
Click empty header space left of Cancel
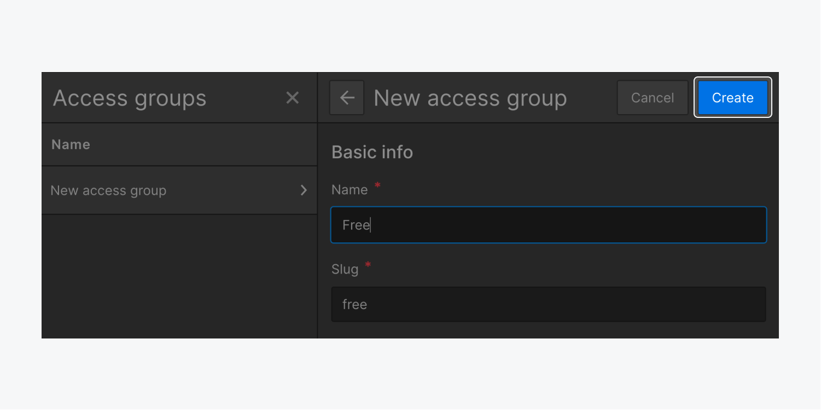click(x=592, y=98)
